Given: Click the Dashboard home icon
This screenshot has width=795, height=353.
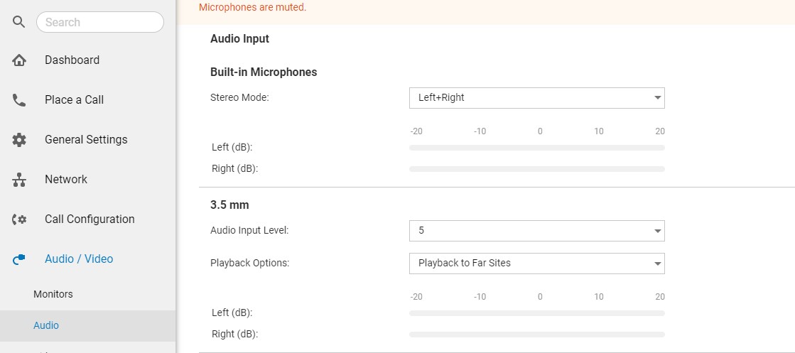Looking at the screenshot, I should (x=18, y=60).
